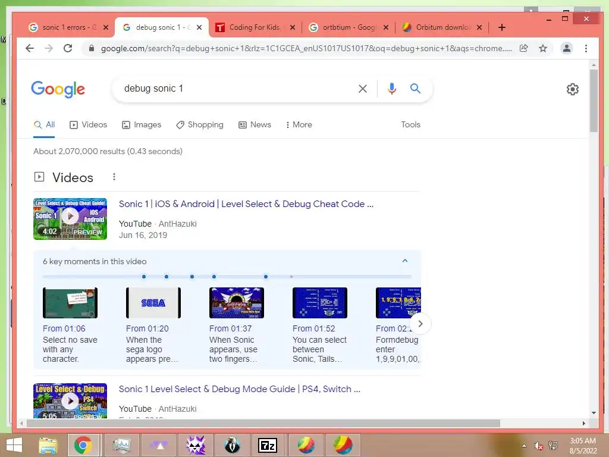Close the 'Orbitum download' tab

coord(479,27)
